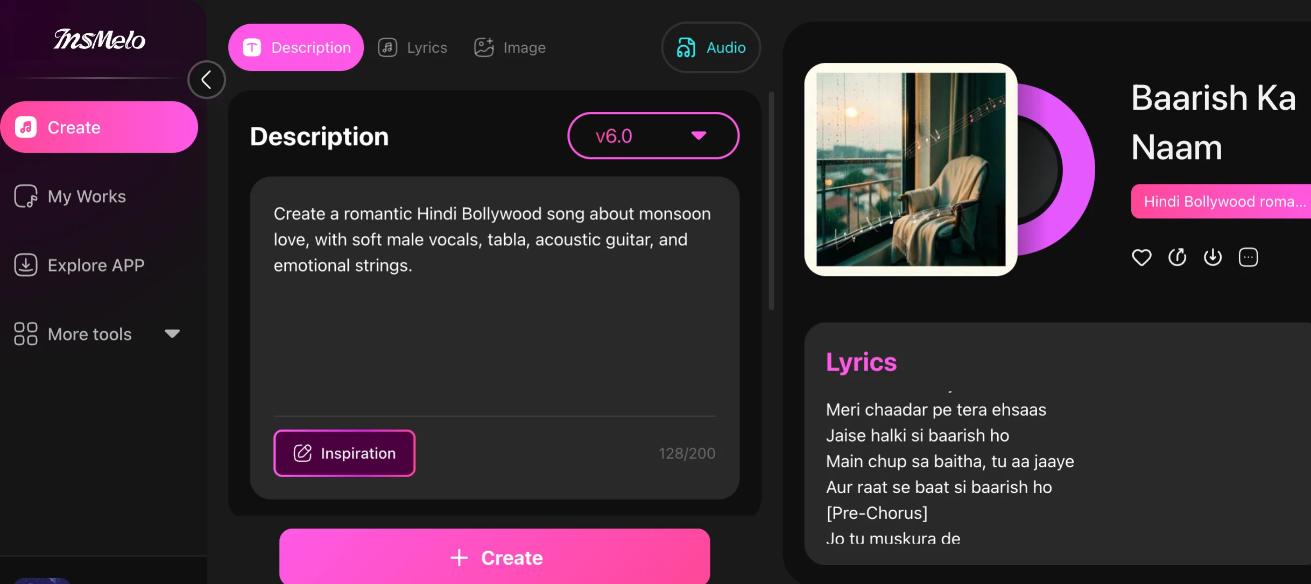Click the MsMelo logo
This screenshot has height=584, width=1311.
click(x=100, y=39)
